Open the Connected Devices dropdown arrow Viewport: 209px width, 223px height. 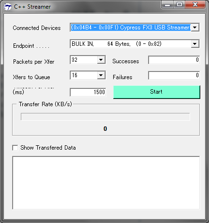tap(195, 28)
